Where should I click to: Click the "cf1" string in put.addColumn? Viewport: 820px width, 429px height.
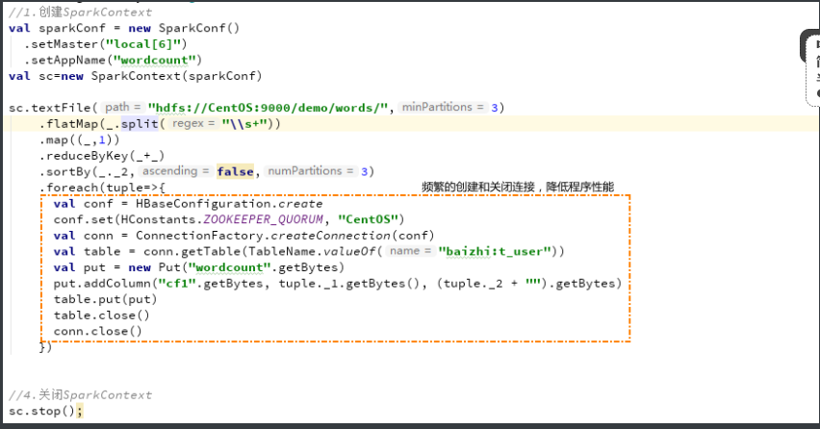(x=177, y=284)
